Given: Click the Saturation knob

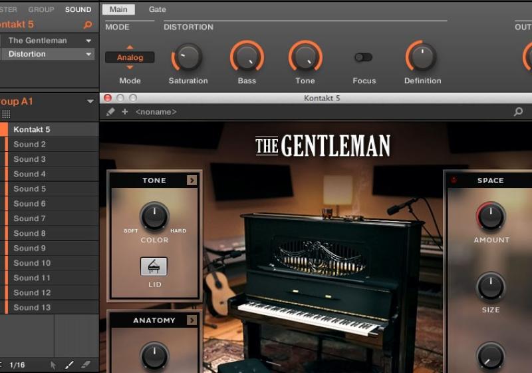Looking at the screenshot, I should (x=188, y=58).
